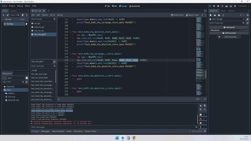The image size is (251, 141).
Task: Open script editor File menu
Action: (x=33, y=15)
